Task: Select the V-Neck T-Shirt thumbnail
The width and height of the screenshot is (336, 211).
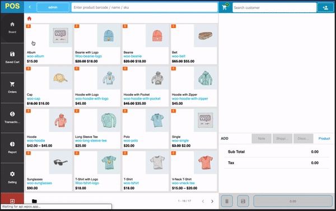Action: point(206,162)
